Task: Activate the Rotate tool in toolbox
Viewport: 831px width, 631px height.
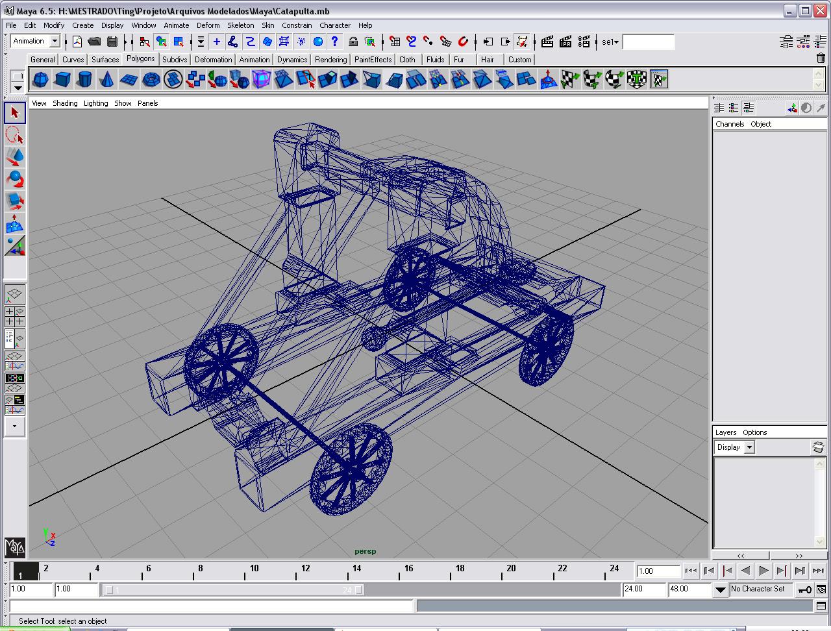Action: click(x=15, y=179)
